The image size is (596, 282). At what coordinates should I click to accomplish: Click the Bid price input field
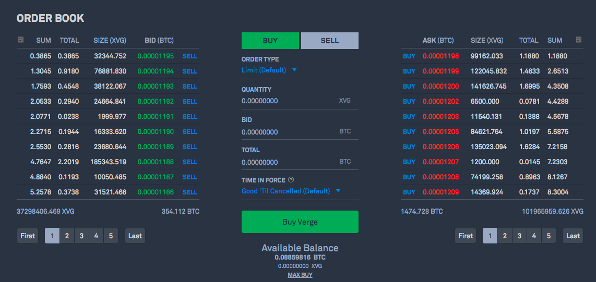click(287, 132)
